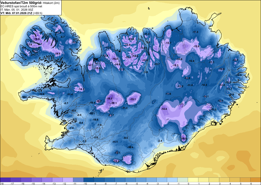Image resolution: width=261 pixels, height=185 pixels.
Task: Click the -7.3 temperature value
Action: 84,141
